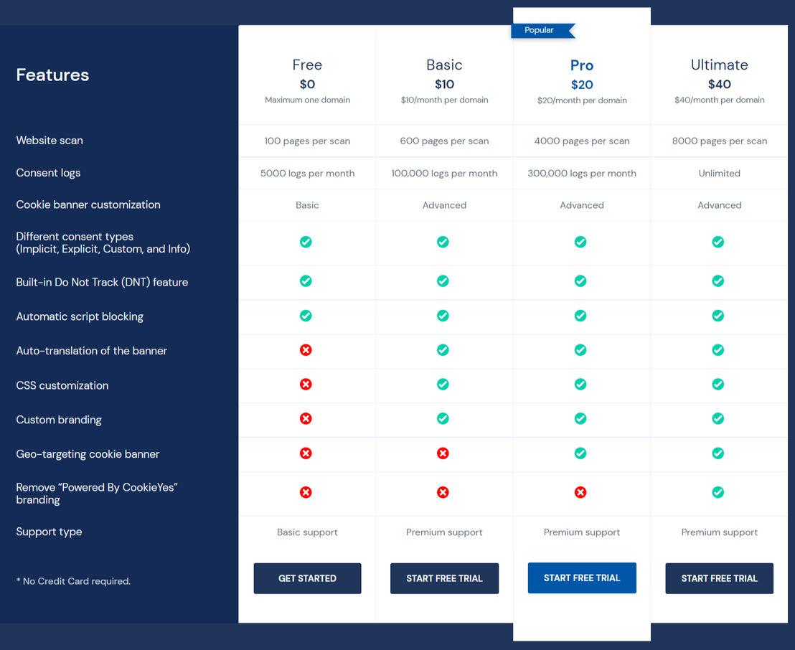Start the free trial for Basic plan
This screenshot has width=795, height=650.
444,578
